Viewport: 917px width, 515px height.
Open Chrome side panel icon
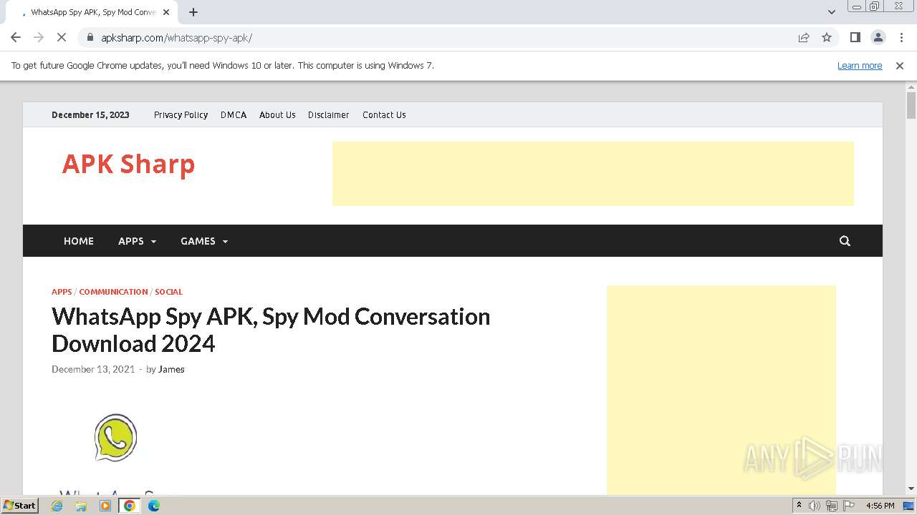click(855, 37)
